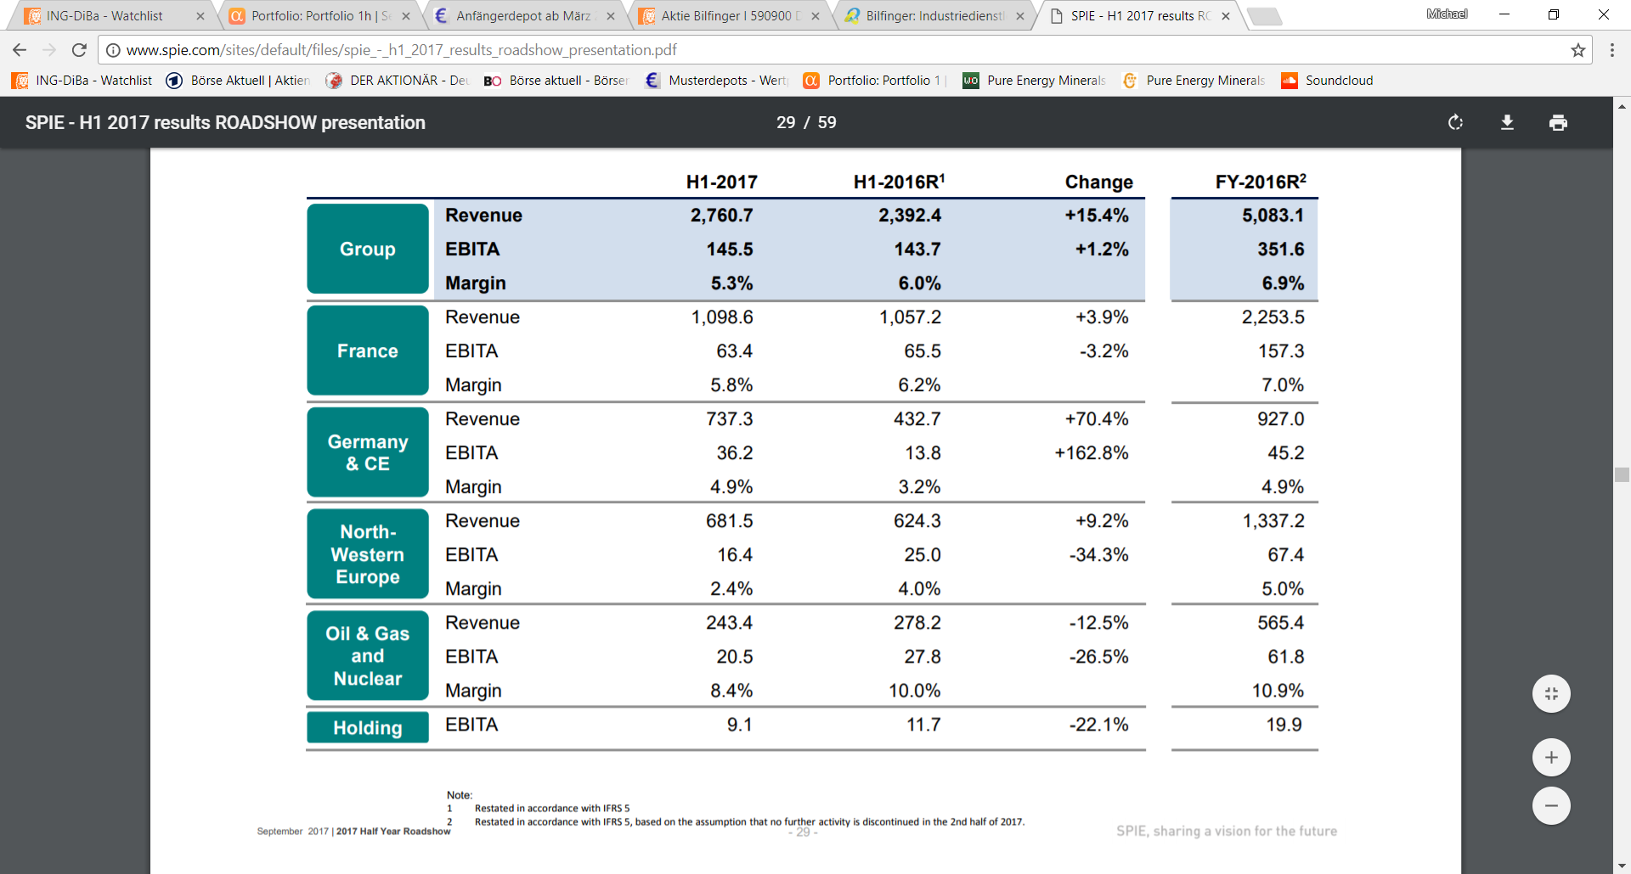Click the H1-2016R column header
Image resolution: width=1631 pixels, height=874 pixels.
pyautogui.click(x=899, y=182)
